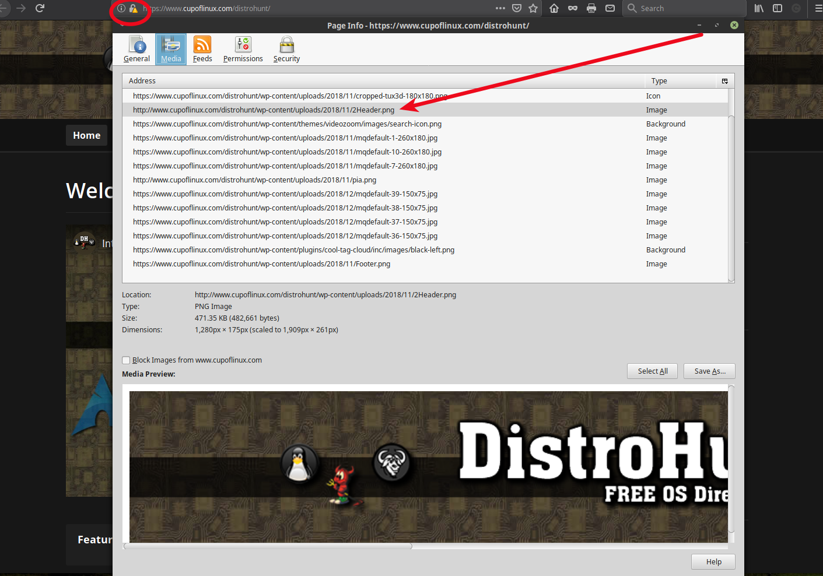
Task: Select the black-left.png background row
Action: pyautogui.click(x=425, y=250)
